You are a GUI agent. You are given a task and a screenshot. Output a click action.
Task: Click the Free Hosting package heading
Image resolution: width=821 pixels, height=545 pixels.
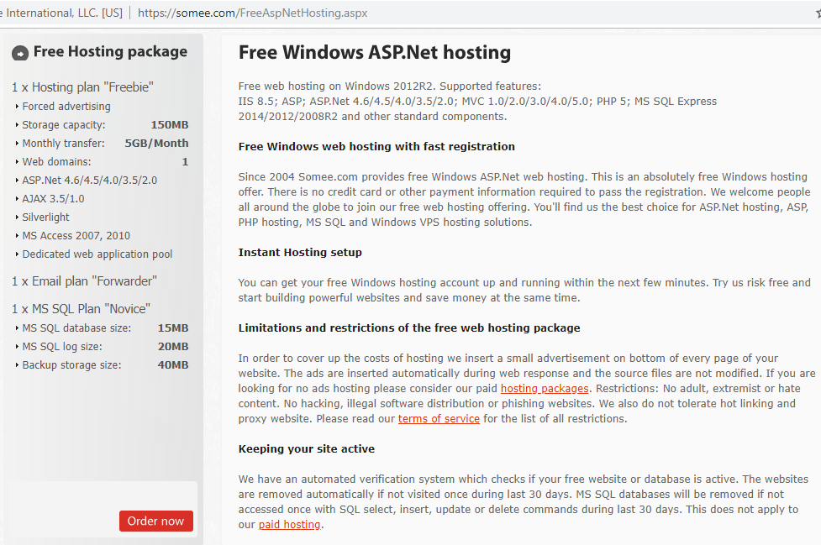point(110,52)
